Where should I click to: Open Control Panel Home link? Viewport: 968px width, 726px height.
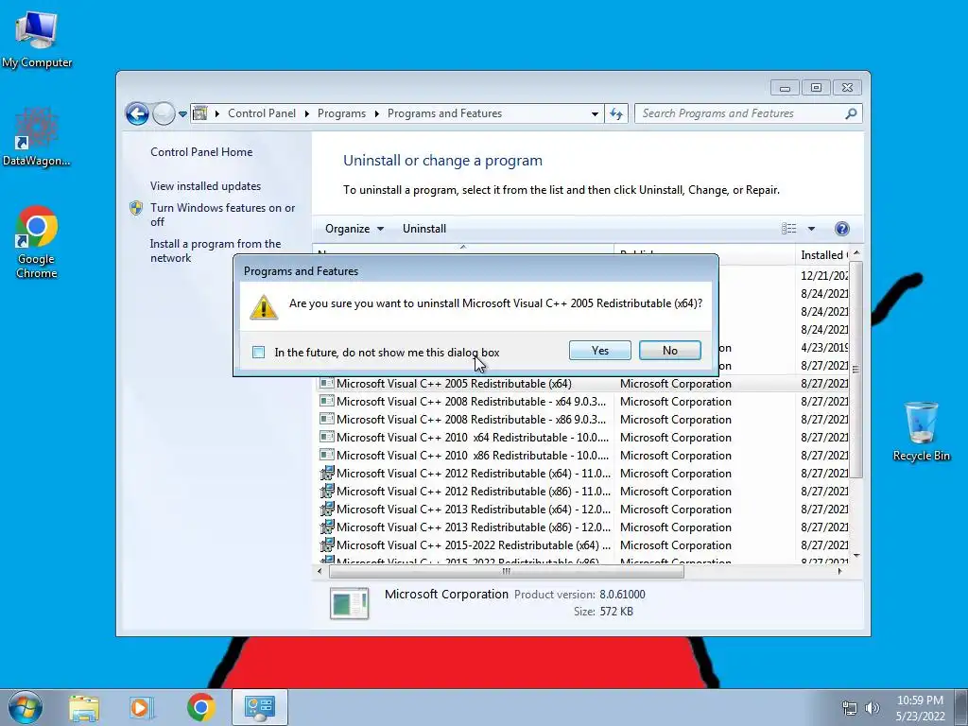[201, 152]
